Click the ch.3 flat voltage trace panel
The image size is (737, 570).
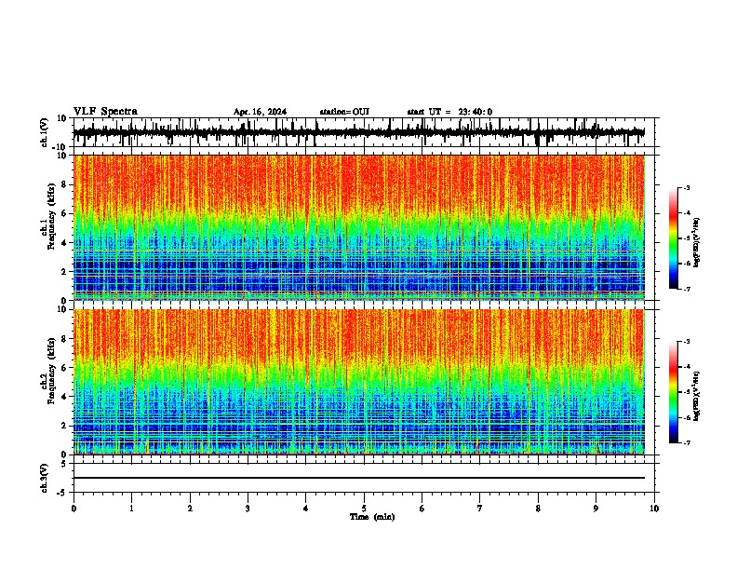pyautogui.click(x=364, y=478)
